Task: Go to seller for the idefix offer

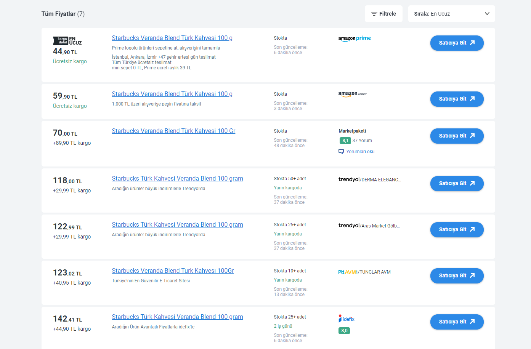Action: [457, 322]
